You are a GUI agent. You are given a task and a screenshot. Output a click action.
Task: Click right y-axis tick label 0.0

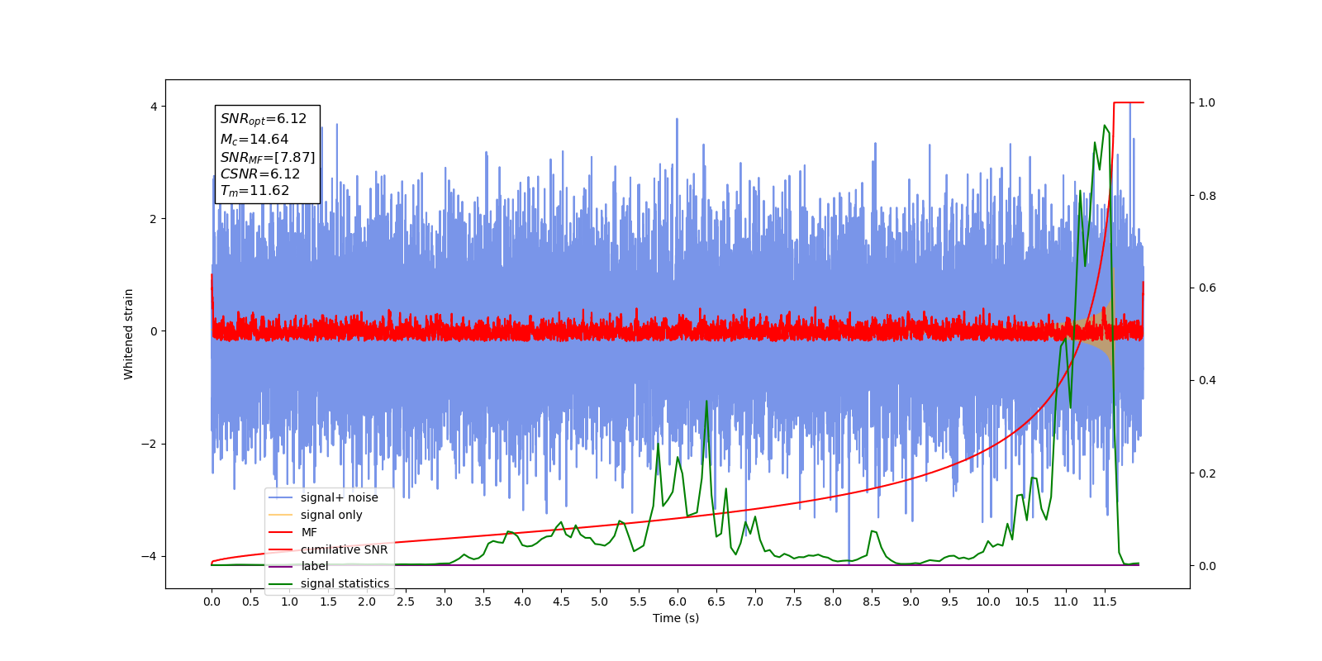pyautogui.click(x=1207, y=566)
